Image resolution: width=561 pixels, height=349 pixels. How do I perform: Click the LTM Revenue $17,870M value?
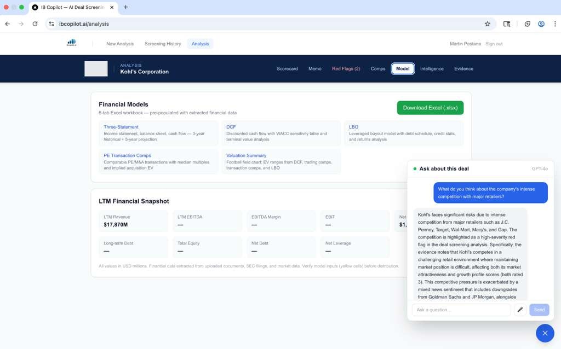(116, 225)
